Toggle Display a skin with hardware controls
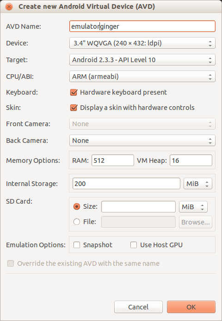 (x=74, y=108)
